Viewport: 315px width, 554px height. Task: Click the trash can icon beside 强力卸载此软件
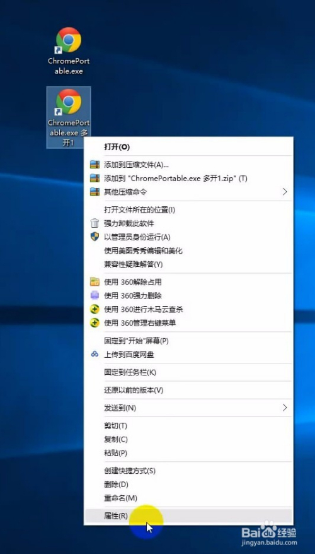coord(94,223)
